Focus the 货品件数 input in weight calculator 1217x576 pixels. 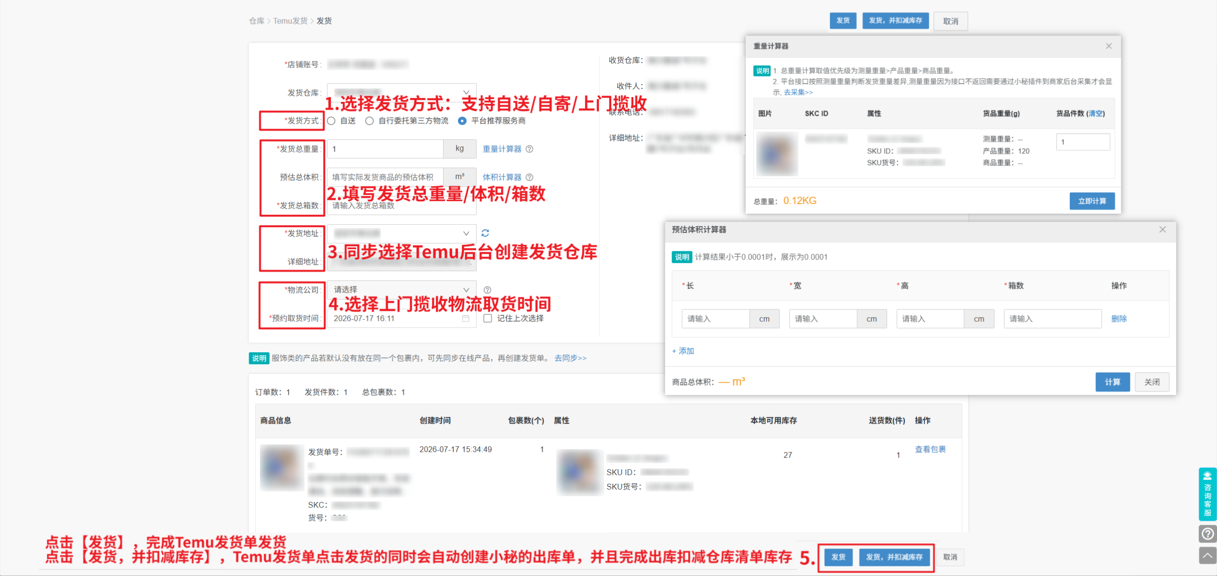[1083, 142]
